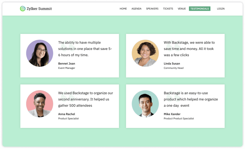The width and height of the screenshot is (245, 149).
Task: Click the Zylker Summit site title
Action: pos(39,9)
